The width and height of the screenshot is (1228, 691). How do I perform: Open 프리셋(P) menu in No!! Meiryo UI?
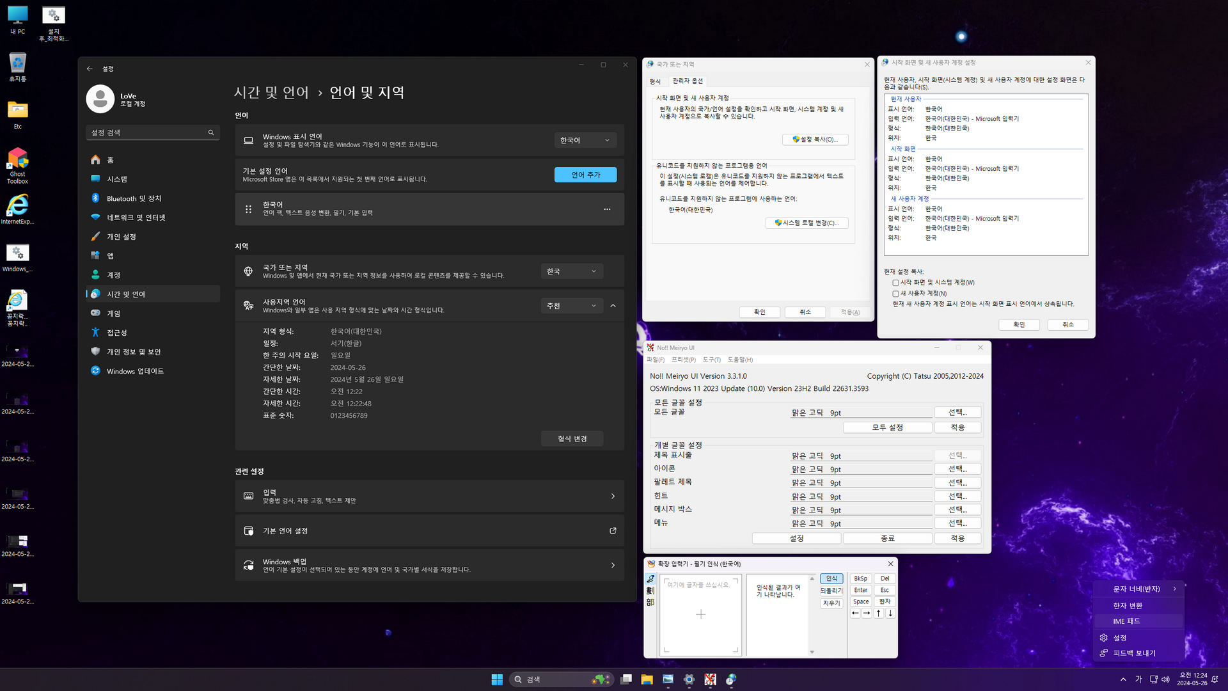(683, 360)
